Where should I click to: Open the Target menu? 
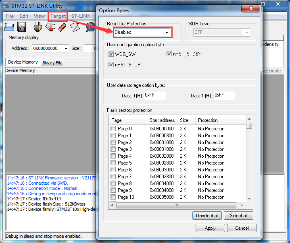58,16
